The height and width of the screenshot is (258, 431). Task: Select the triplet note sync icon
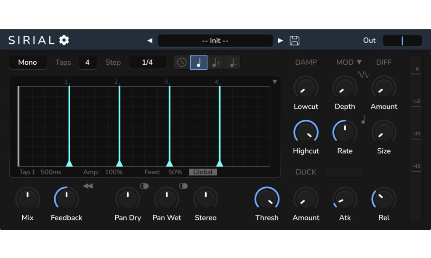[215, 63]
